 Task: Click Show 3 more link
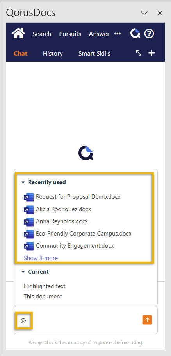click(41, 258)
